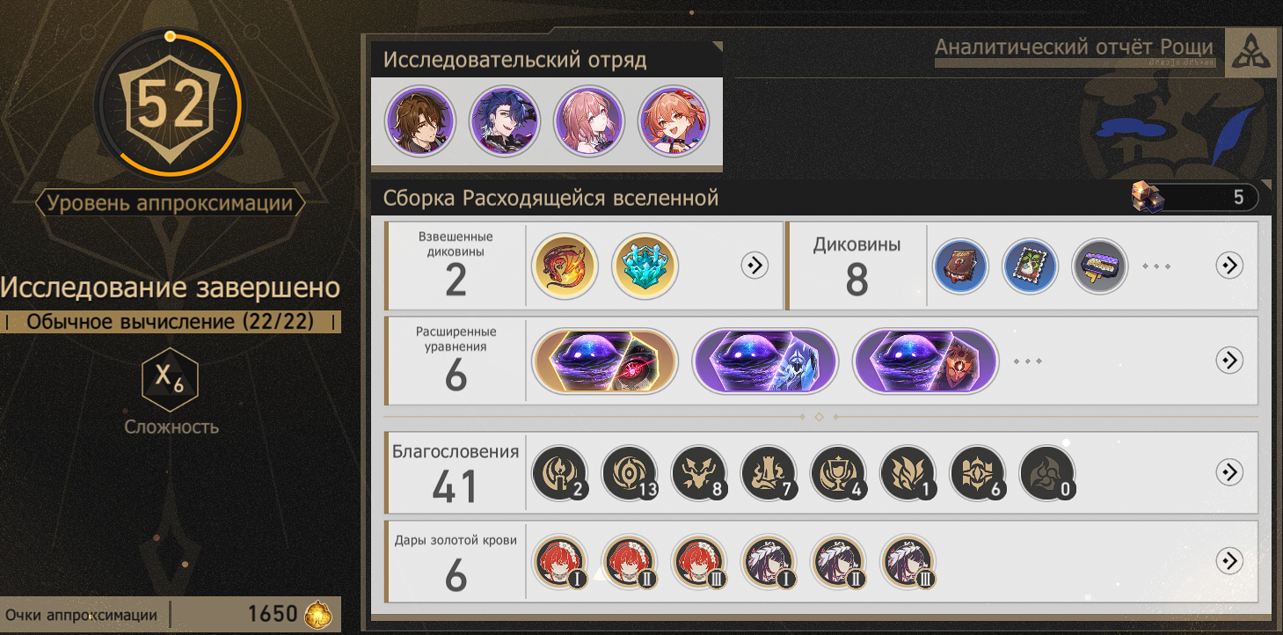Click the book curio icon under Диковины
Screen dimensions: 1283x635
pos(960,266)
